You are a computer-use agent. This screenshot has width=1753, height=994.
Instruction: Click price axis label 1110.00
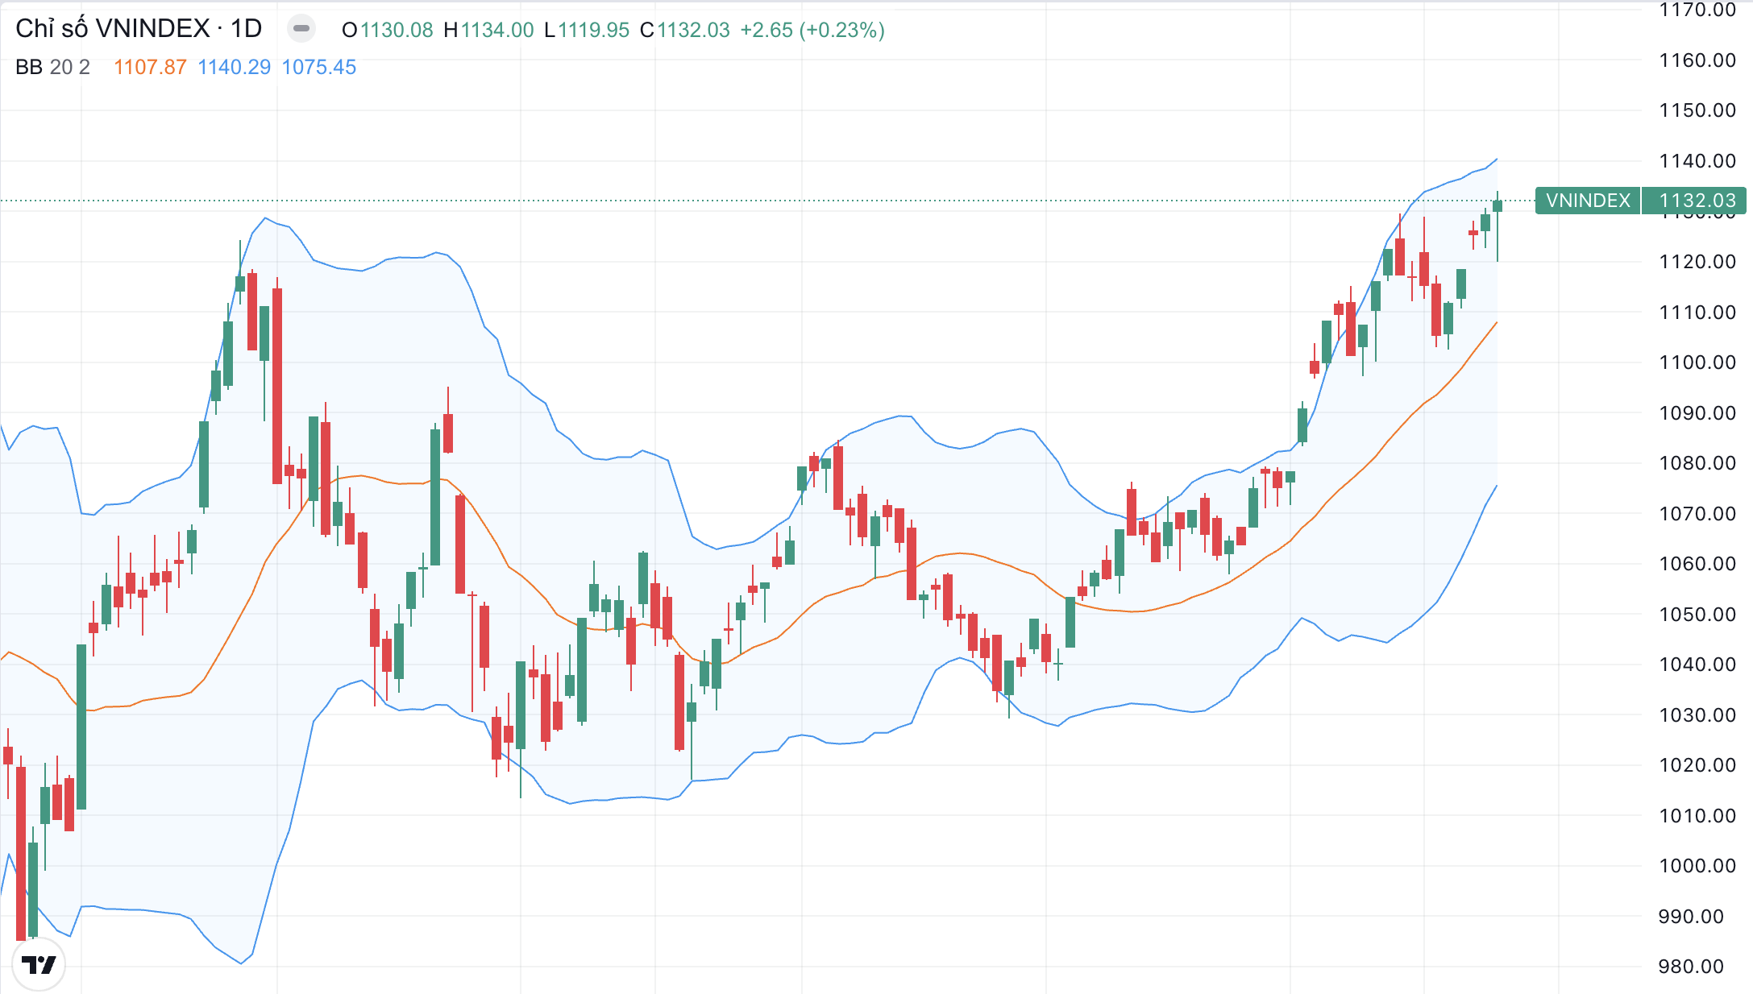(x=1697, y=313)
